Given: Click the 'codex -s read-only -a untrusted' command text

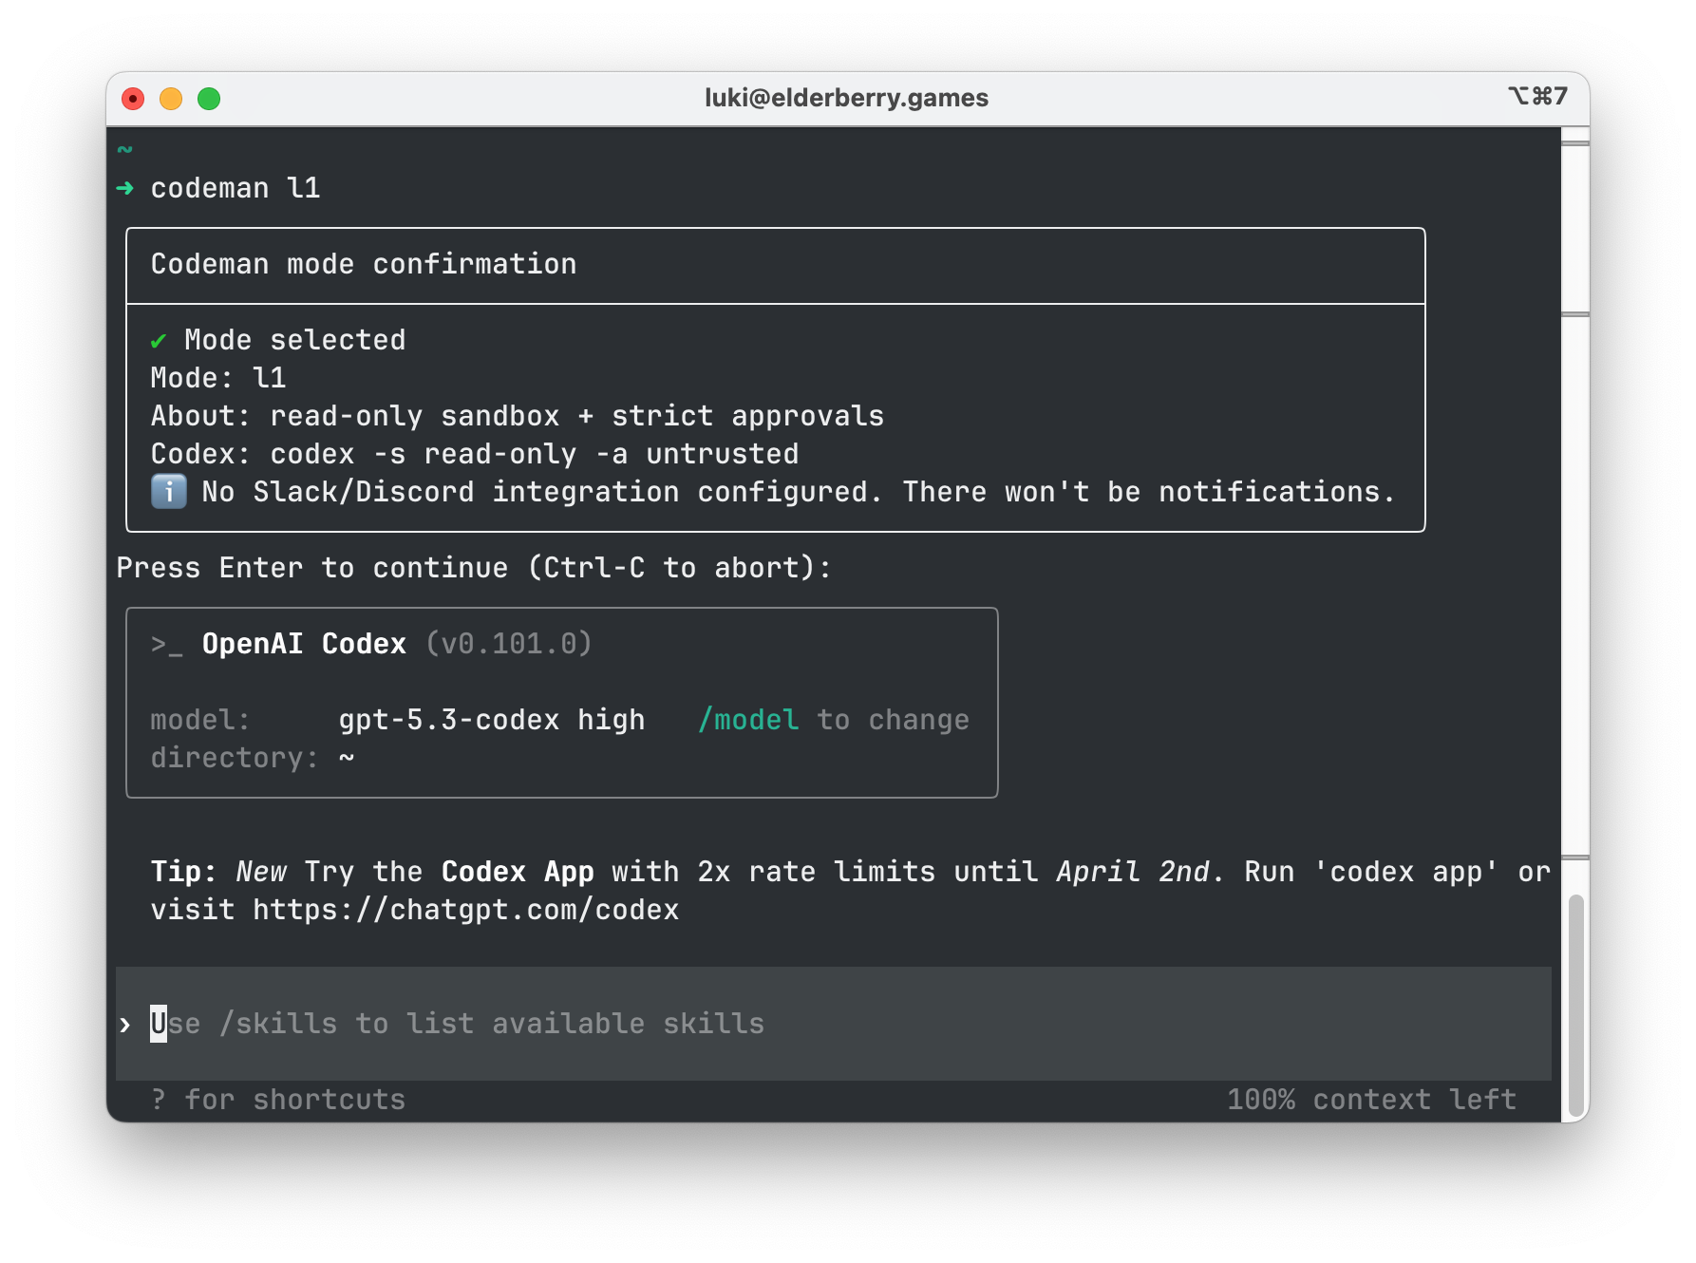Looking at the screenshot, I should click(x=534, y=454).
